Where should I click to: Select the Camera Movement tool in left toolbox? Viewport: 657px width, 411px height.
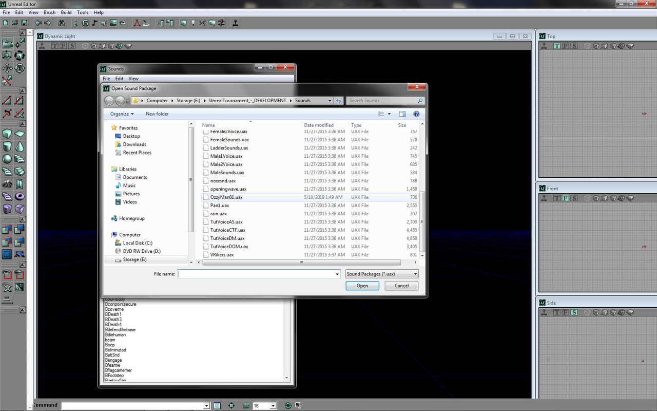(7, 43)
